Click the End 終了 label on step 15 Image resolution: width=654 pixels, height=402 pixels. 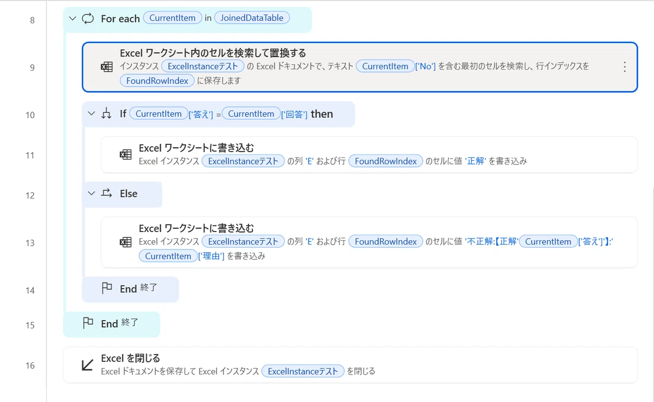coord(119,324)
